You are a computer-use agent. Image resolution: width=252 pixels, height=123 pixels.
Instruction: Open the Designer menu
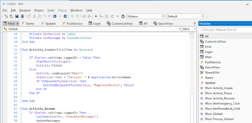coord(25,10)
